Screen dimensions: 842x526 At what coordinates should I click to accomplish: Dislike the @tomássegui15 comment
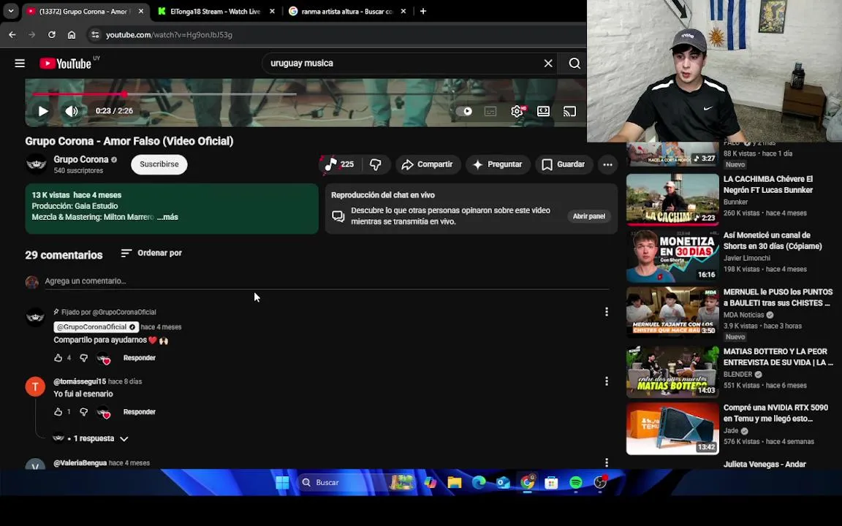(84, 412)
